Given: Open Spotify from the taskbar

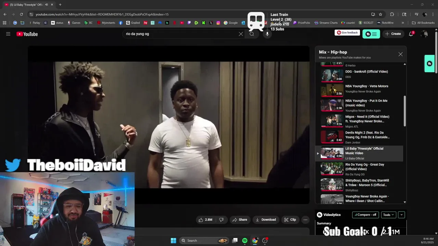Looking at the screenshot, I should coord(245,241).
